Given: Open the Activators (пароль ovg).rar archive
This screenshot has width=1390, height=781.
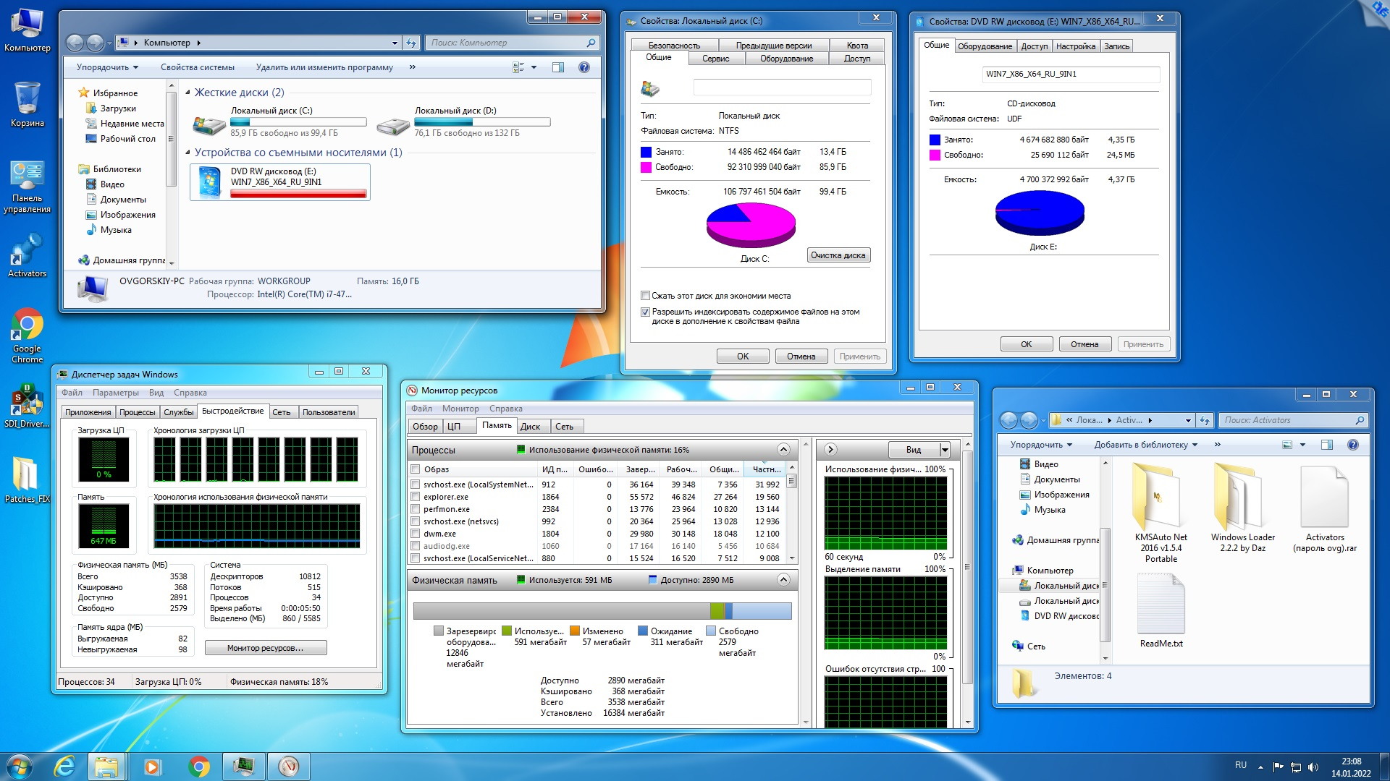Looking at the screenshot, I should (x=1324, y=499).
